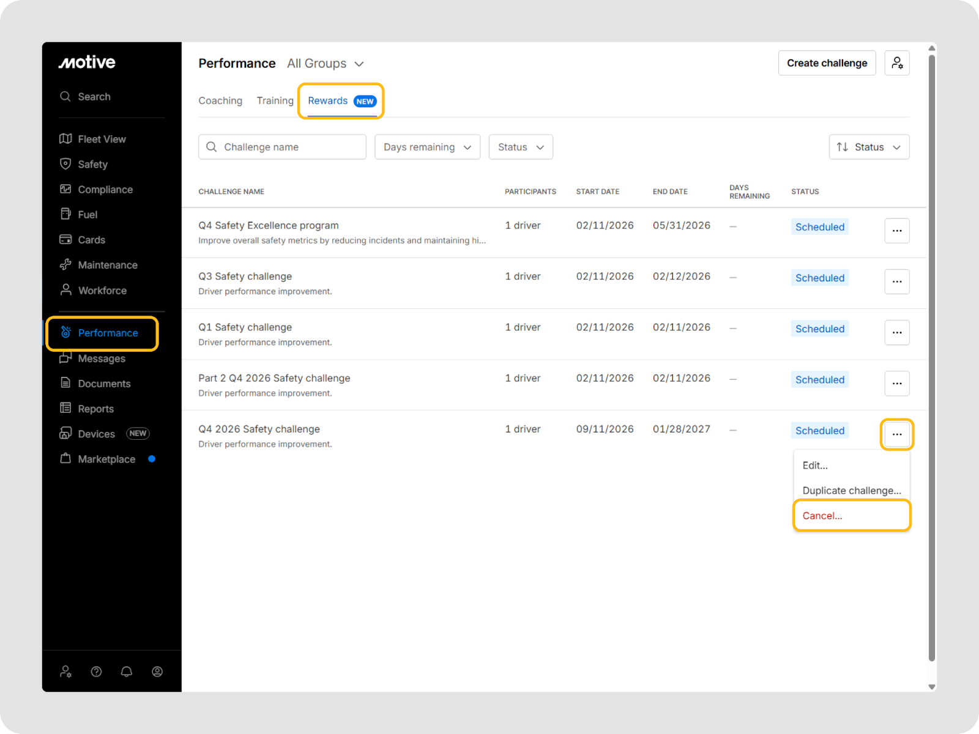This screenshot has width=979, height=734.
Task: Click the Challenge name search field
Action: tap(288, 147)
